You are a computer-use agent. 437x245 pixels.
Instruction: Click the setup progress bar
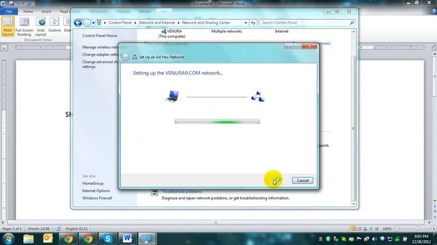(x=217, y=121)
